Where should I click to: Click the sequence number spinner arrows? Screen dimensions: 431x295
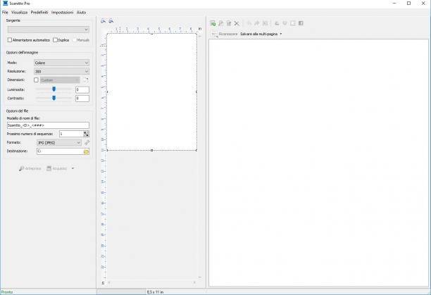(x=87, y=134)
